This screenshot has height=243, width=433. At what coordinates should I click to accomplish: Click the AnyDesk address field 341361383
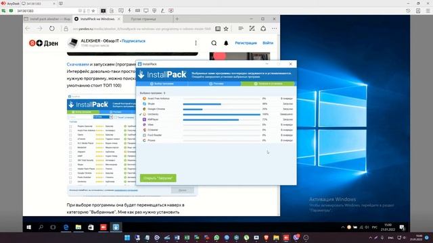tap(47, 11)
